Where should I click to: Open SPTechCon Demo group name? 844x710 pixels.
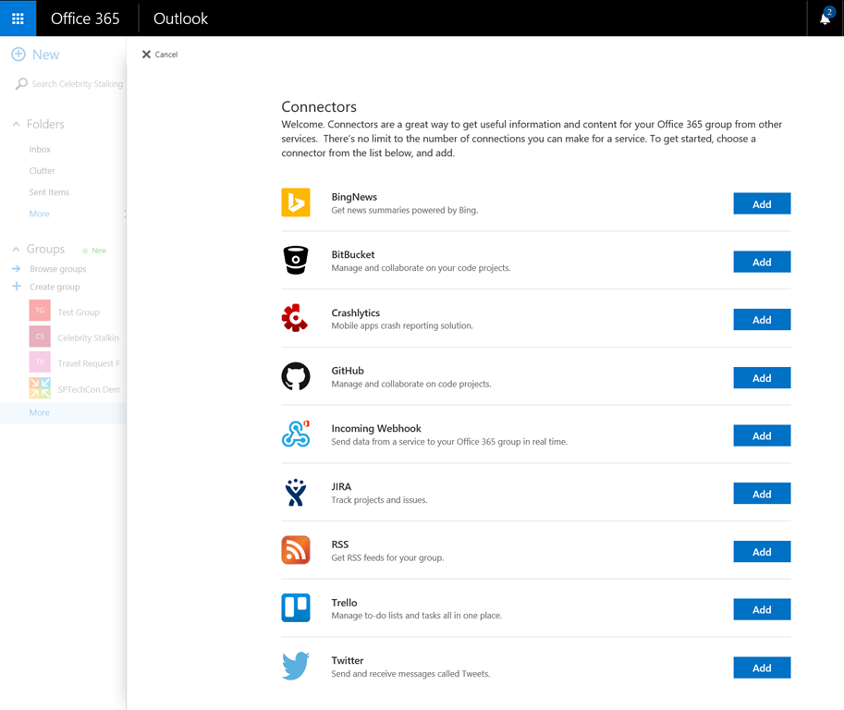pyautogui.click(x=89, y=389)
